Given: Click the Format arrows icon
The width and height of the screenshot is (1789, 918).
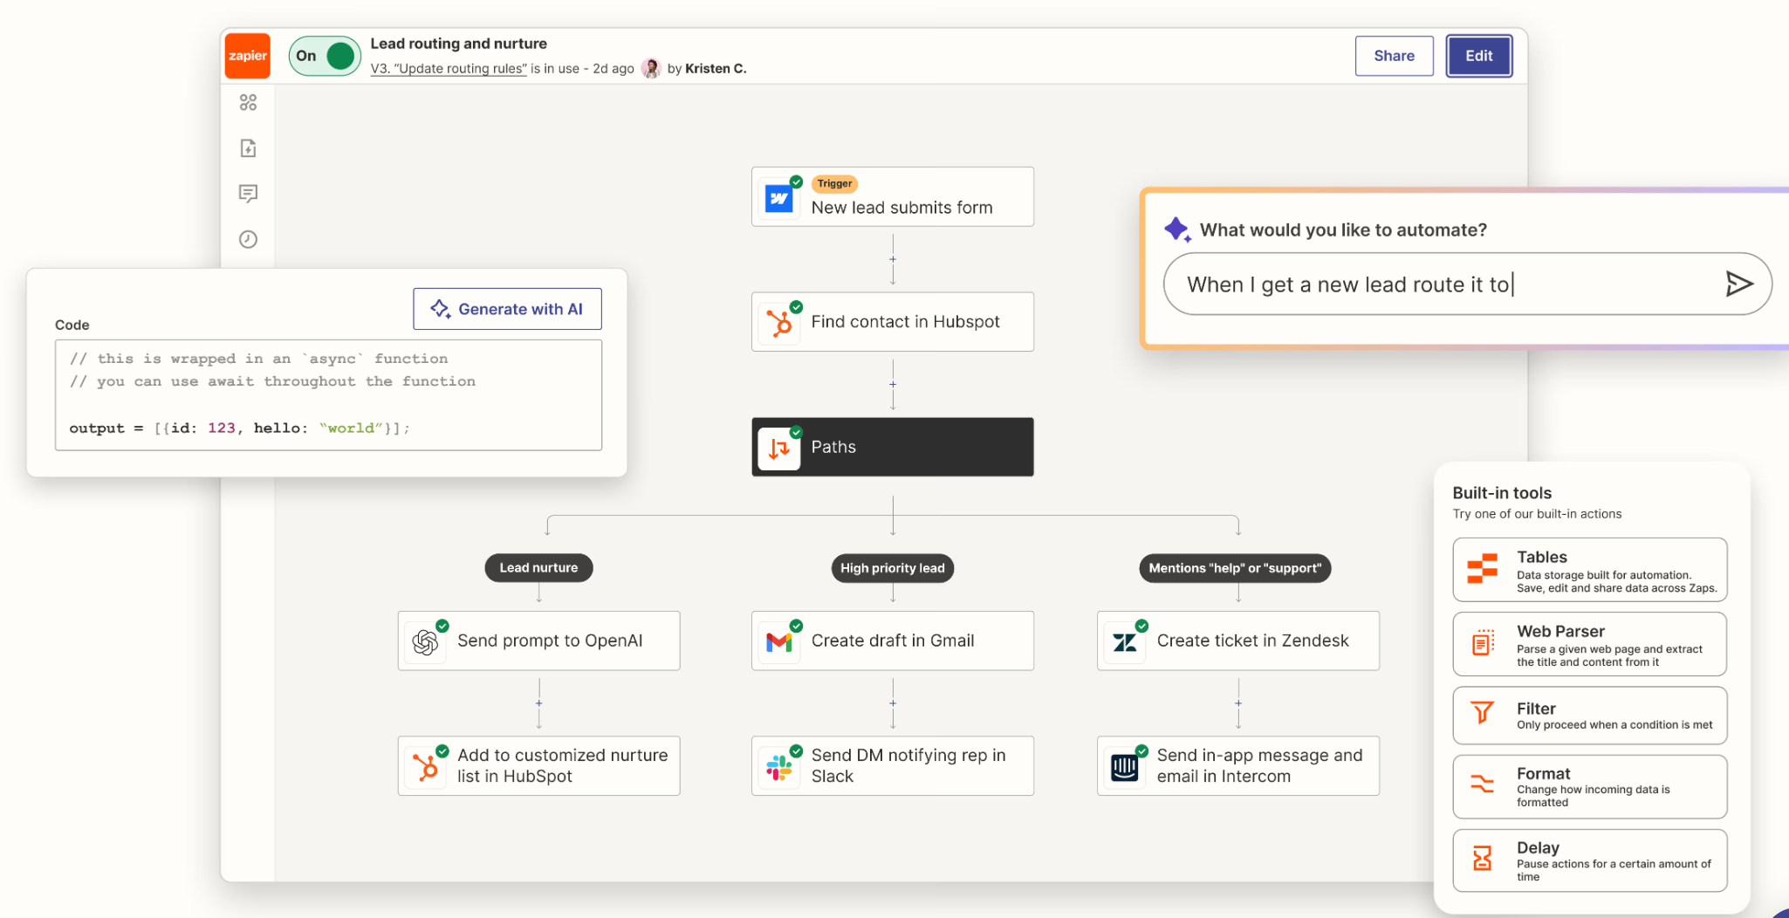Looking at the screenshot, I should [1482, 784].
